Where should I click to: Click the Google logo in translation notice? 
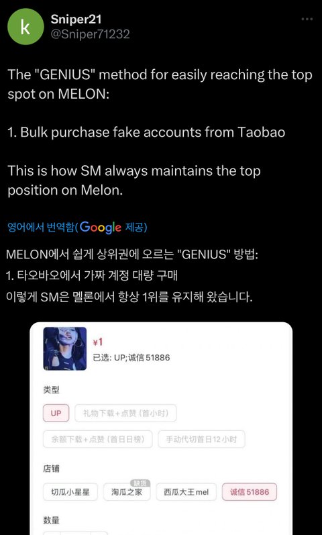[x=100, y=228]
